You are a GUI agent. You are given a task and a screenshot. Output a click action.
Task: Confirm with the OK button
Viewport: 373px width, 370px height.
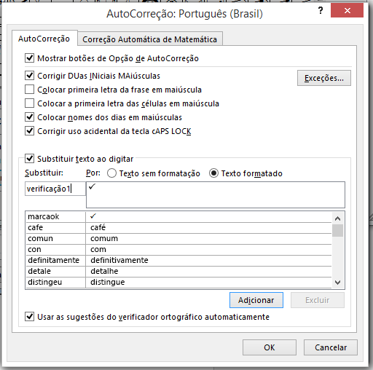270,347
